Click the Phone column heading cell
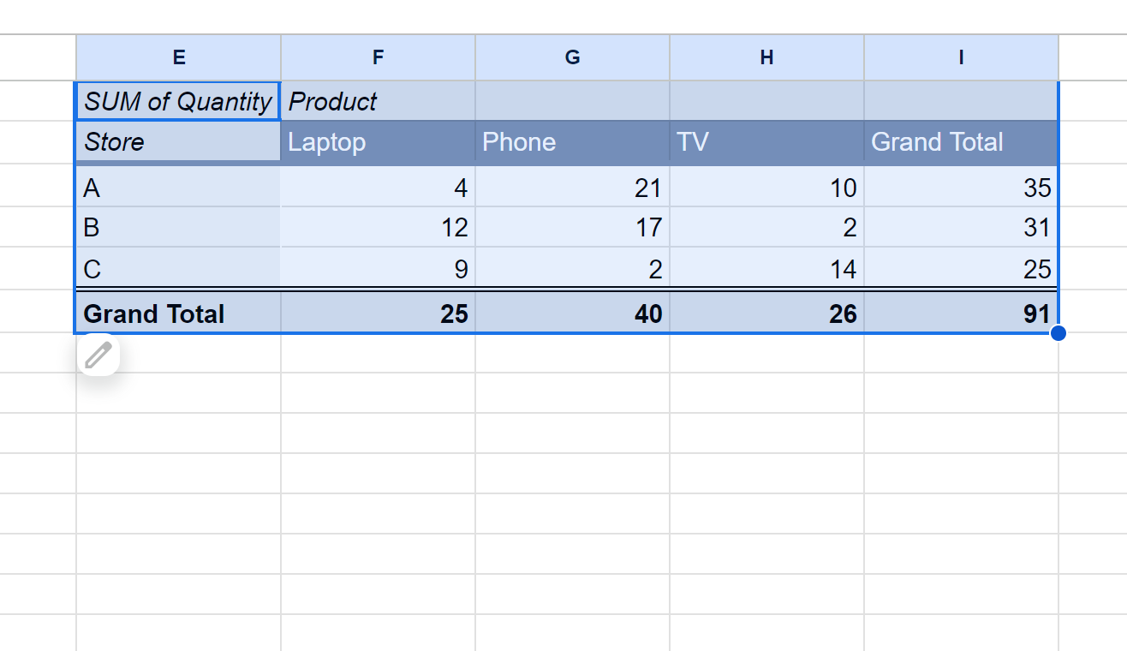This screenshot has width=1127, height=651. point(572,141)
